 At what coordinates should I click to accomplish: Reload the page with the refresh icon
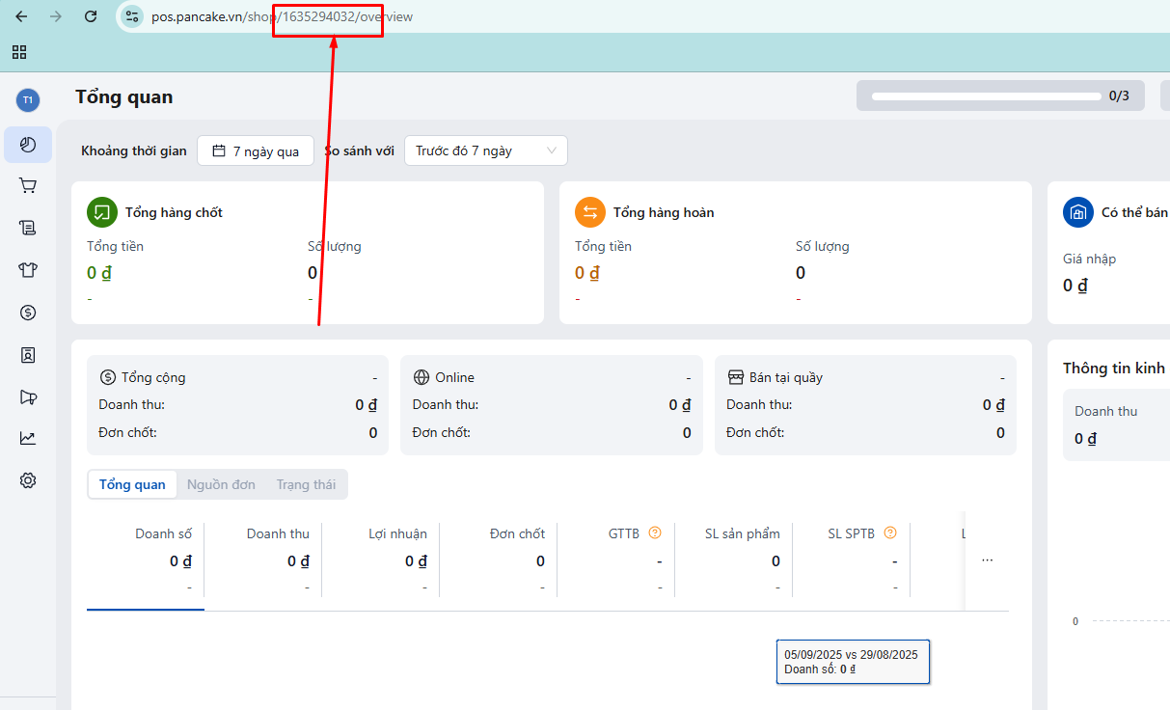coord(91,16)
